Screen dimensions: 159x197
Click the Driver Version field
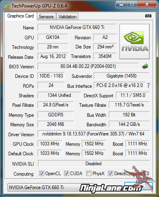coord(93,134)
